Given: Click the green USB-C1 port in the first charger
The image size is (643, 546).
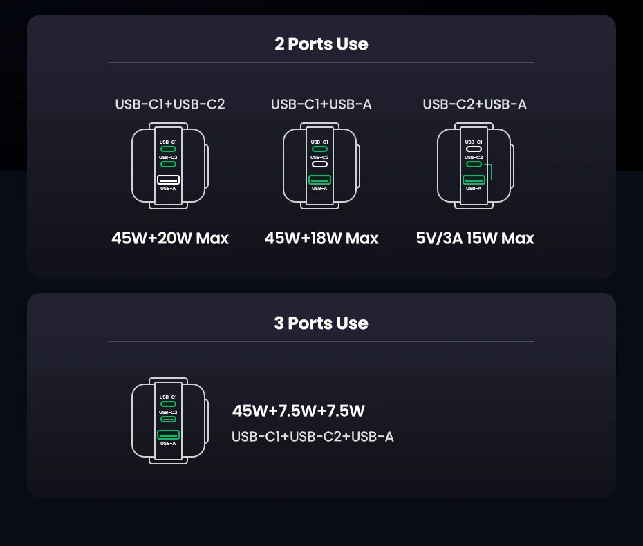Looking at the screenshot, I should [168, 149].
